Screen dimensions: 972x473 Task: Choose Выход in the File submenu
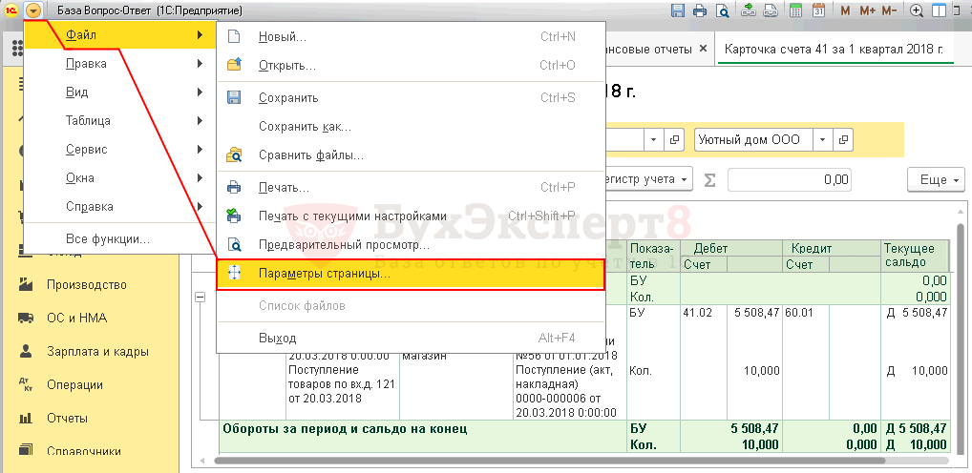[x=411, y=338]
